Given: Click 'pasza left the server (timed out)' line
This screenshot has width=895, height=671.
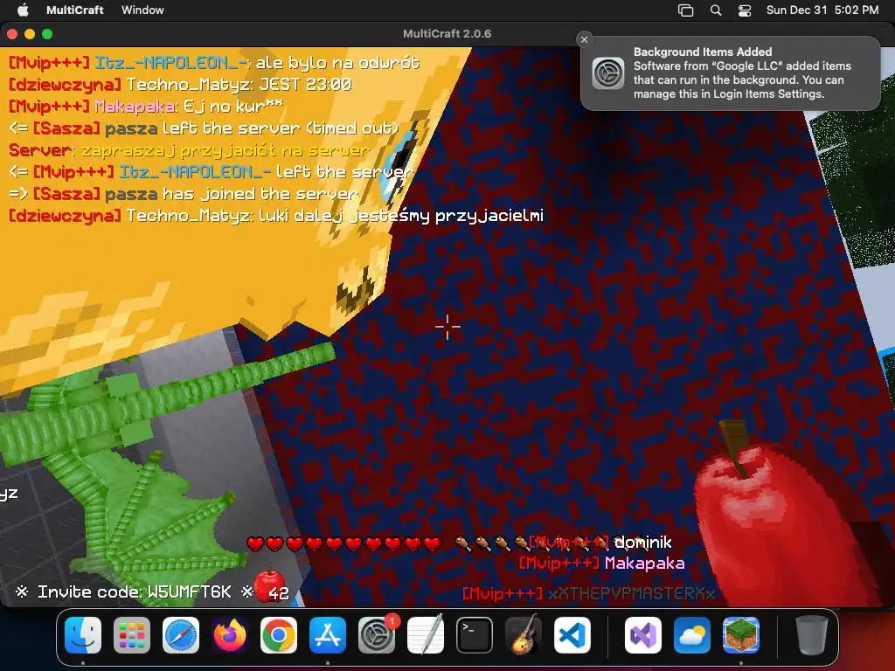Looking at the screenshot, I should (204, 128).
